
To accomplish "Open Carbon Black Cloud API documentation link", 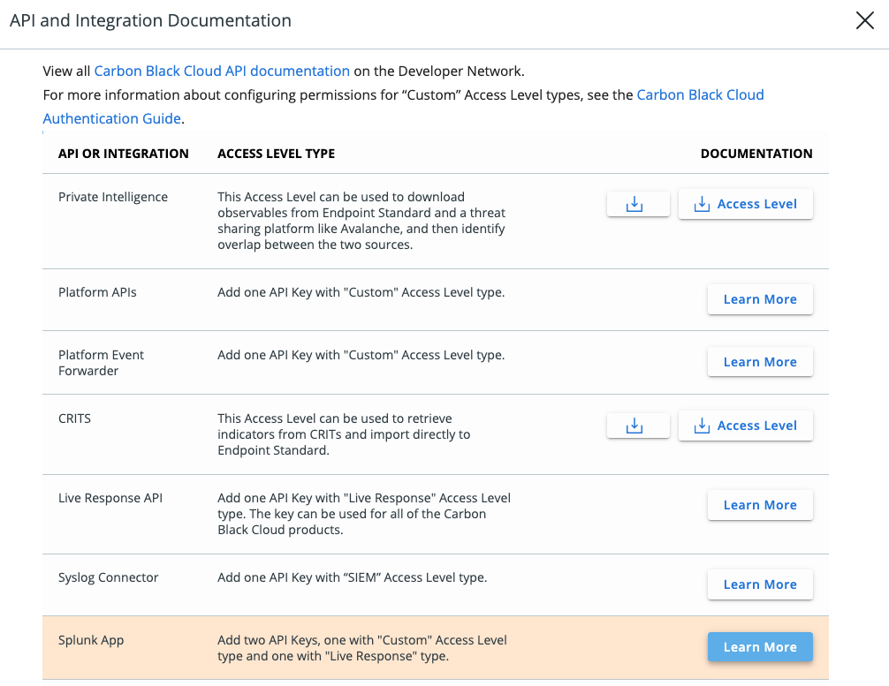I will pyautogui.click(x=222, y=71).
